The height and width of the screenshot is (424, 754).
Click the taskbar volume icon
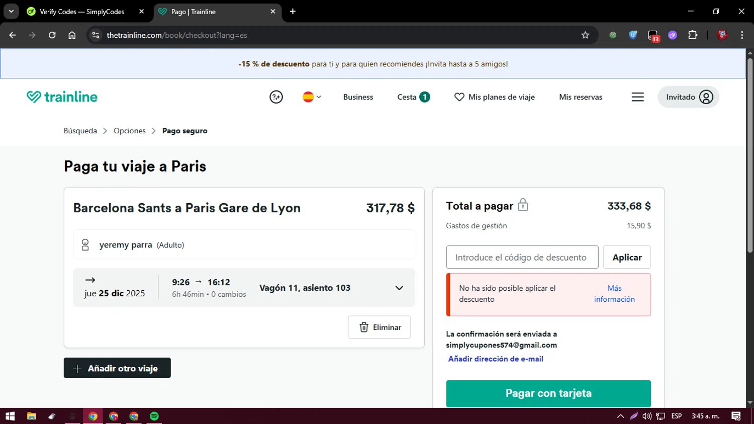point(647,416)
